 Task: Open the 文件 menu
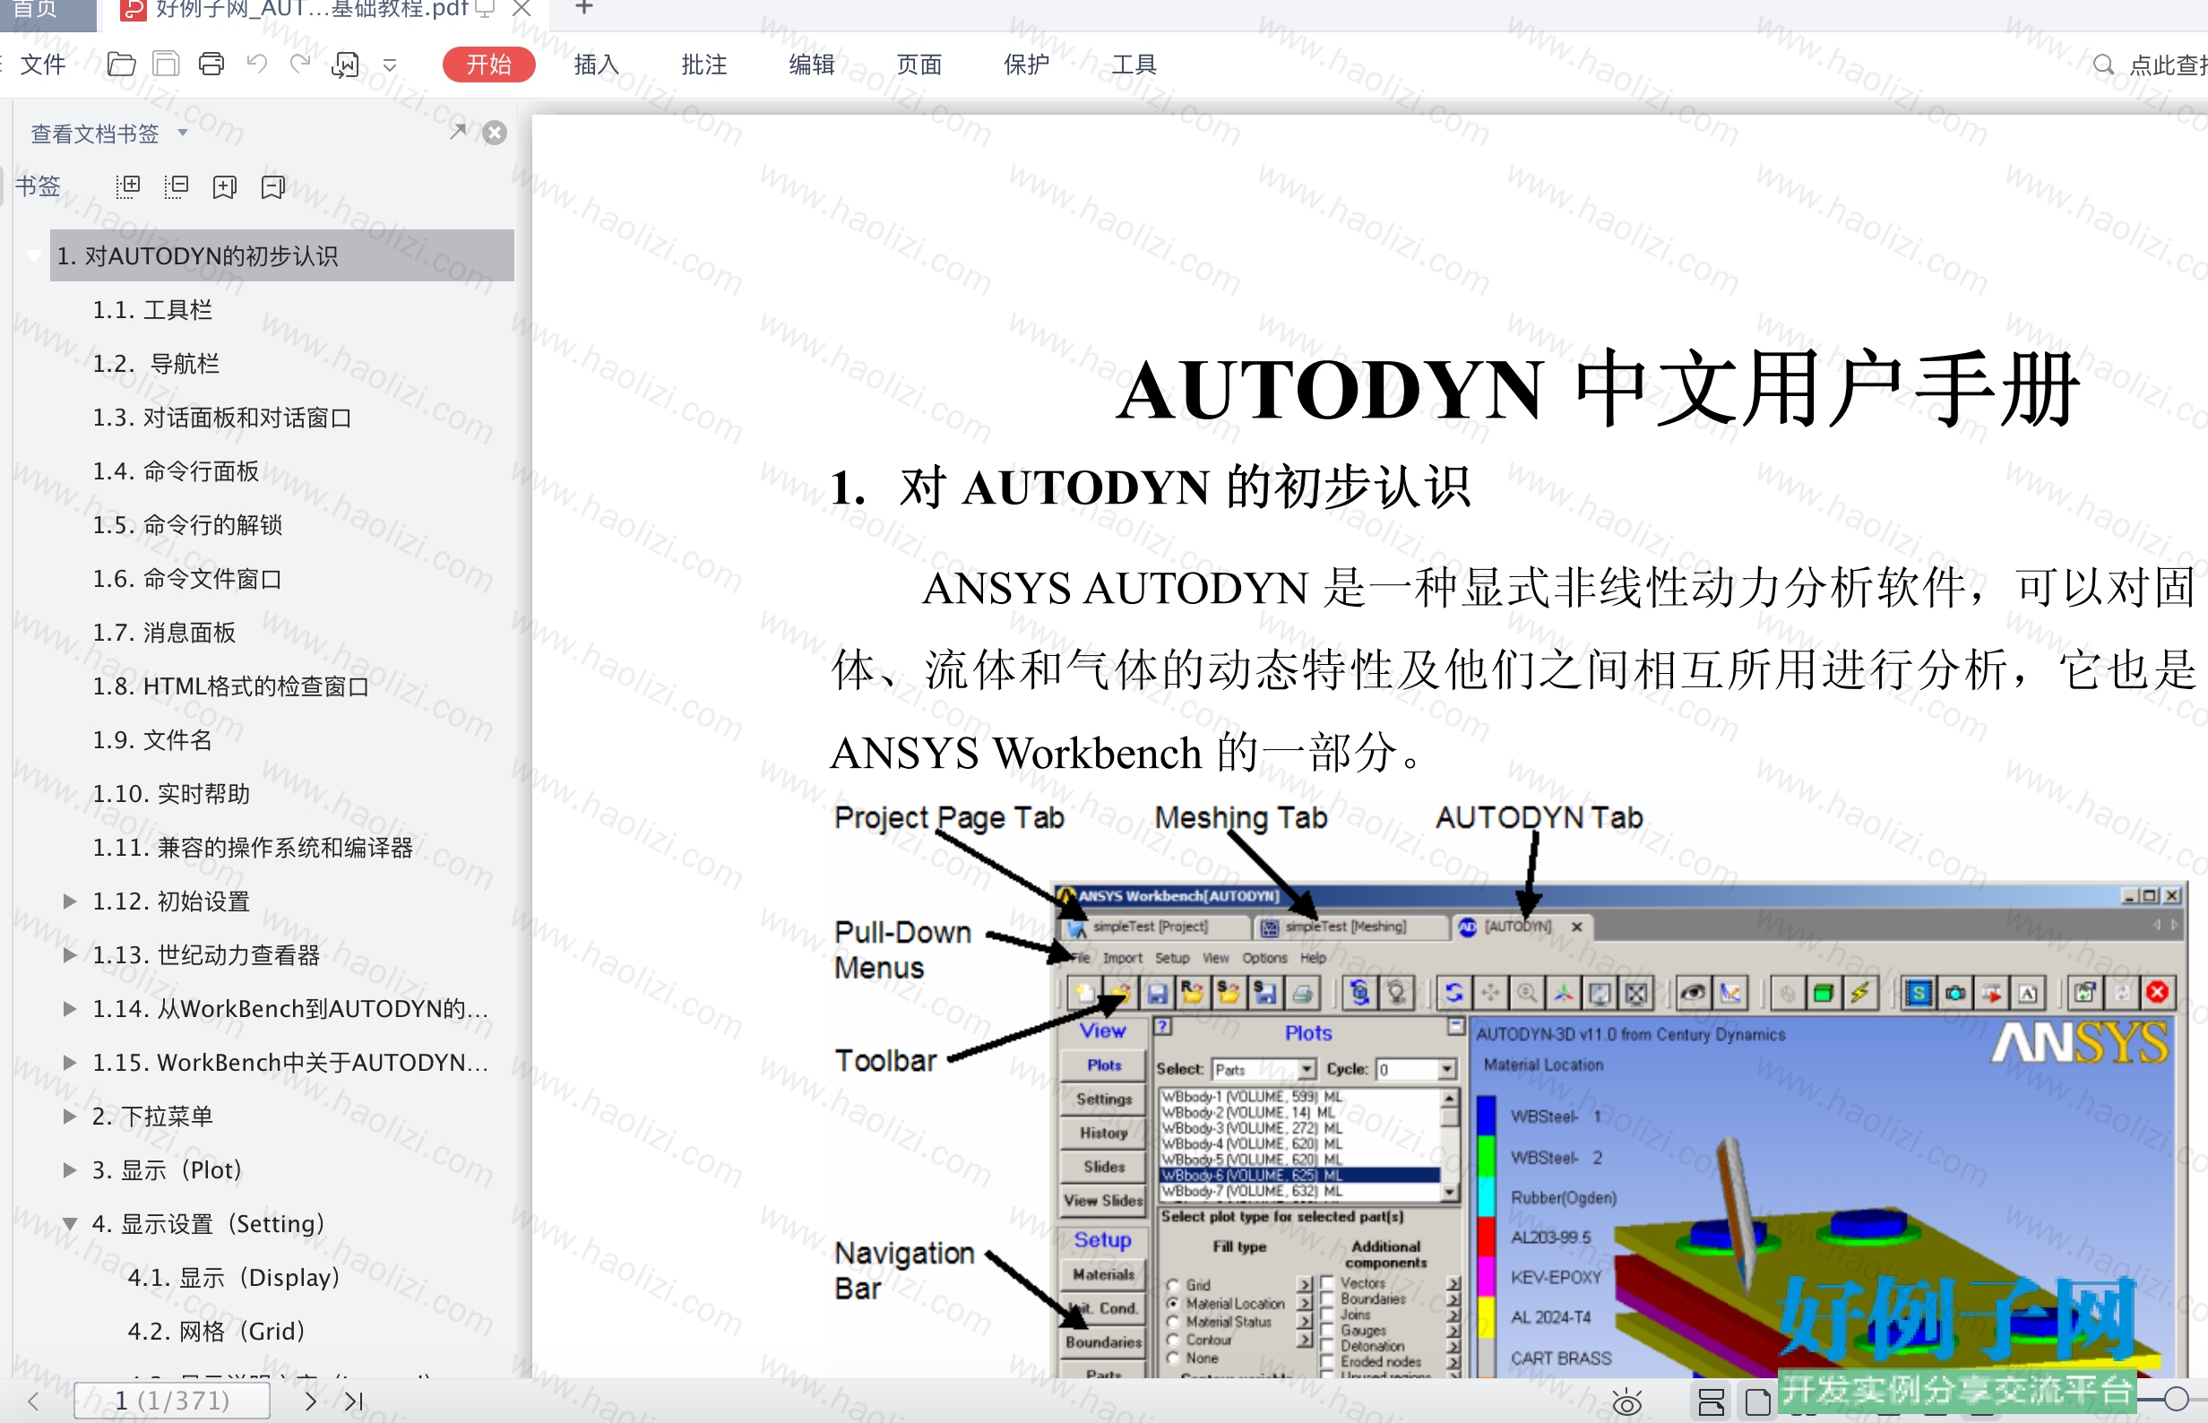point(42,65)
